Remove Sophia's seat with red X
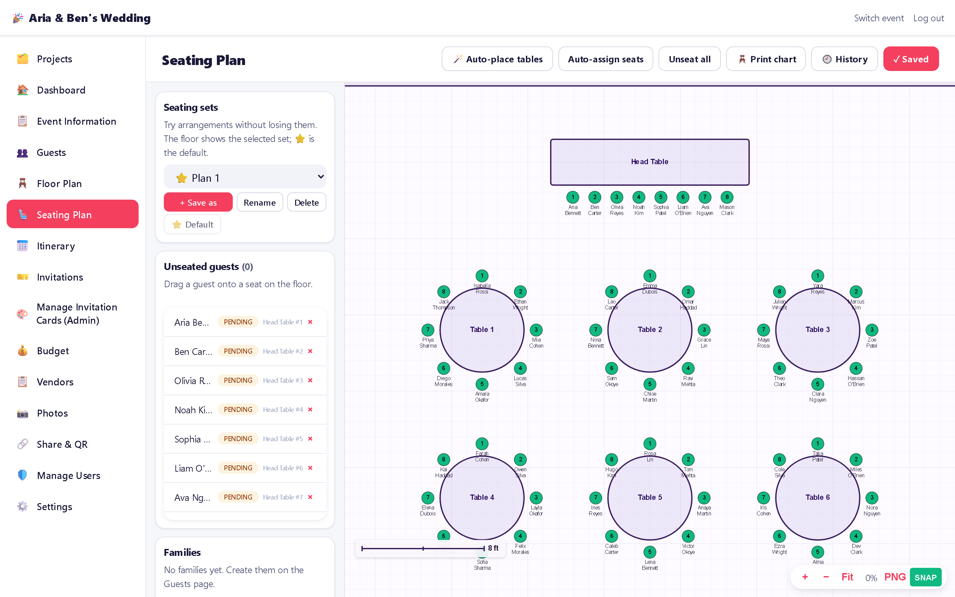 tap(310, 439)
